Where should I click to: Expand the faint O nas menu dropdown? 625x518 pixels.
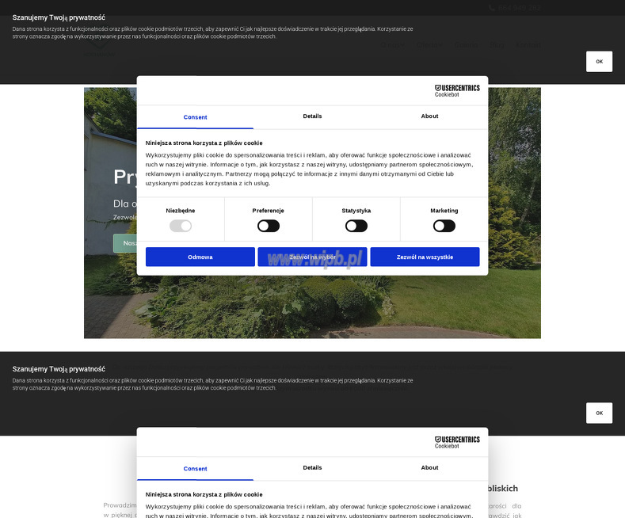[x=392, y=45]
